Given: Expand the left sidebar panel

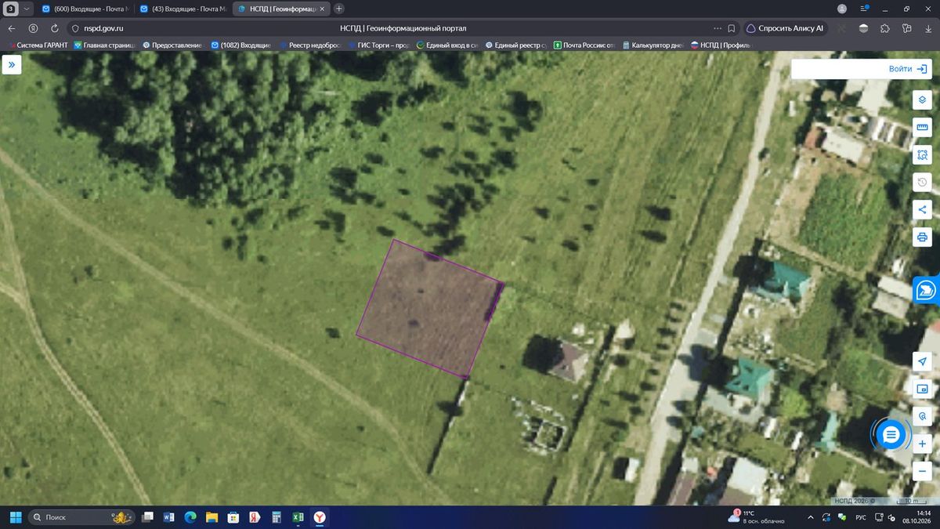Looking at the screenshot, I should coord(12,66).
